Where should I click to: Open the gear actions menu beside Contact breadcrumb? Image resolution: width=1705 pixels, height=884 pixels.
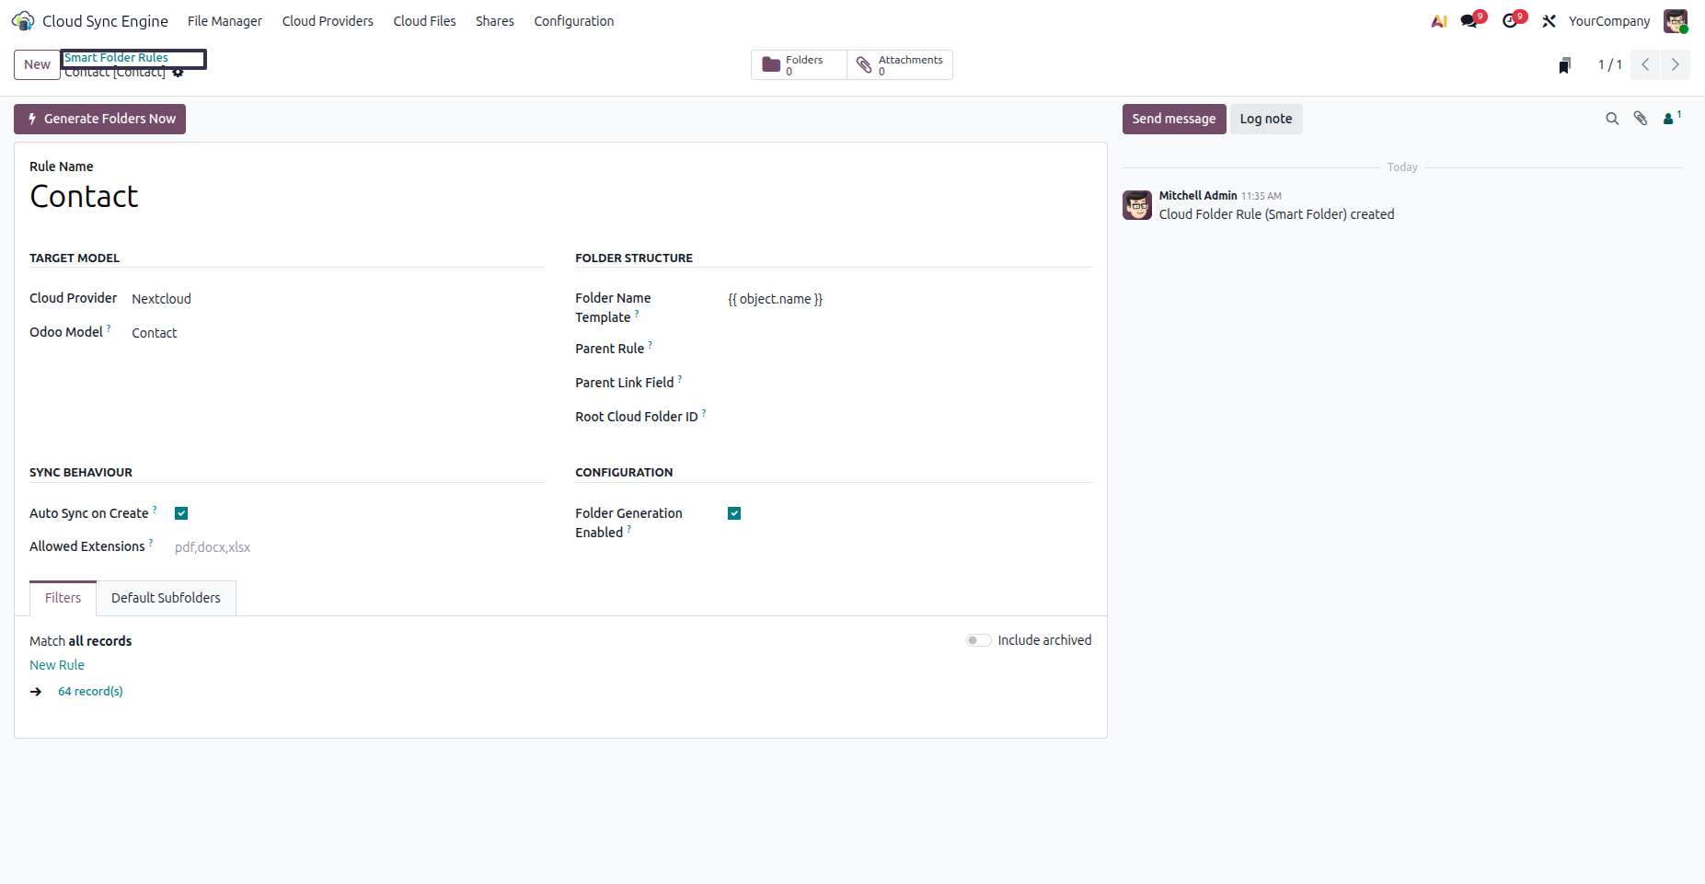point(179,73)
